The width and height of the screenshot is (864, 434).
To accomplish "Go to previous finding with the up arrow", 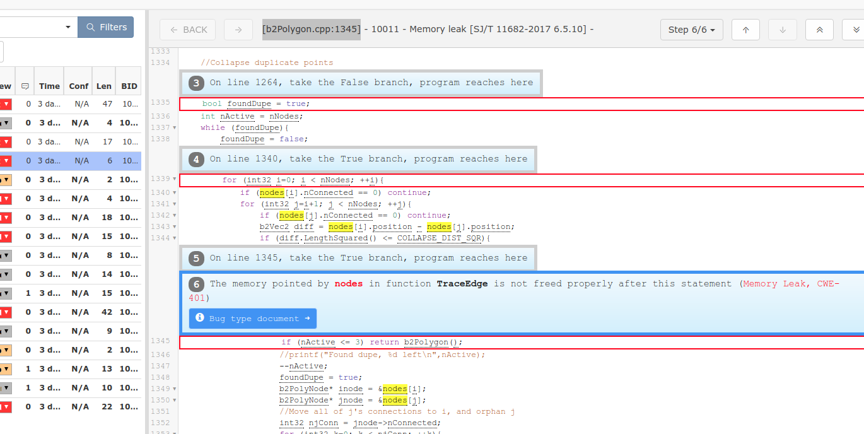I will 745,29.
